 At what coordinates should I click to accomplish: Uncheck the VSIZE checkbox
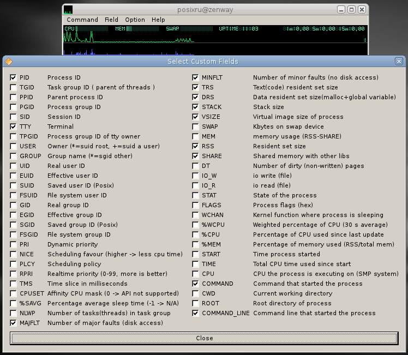click(x=195, y=117)
